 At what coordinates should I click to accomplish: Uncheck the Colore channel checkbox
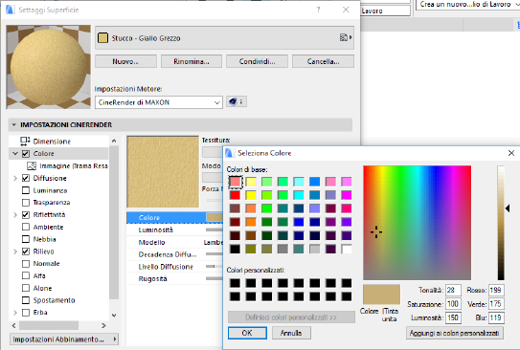tap(26, 154)
